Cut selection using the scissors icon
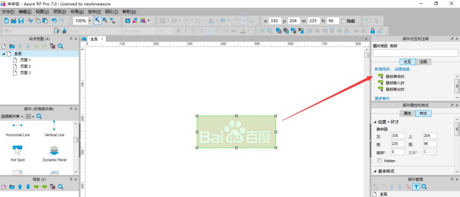Screen dimensions: 460x197 [30, 21]
